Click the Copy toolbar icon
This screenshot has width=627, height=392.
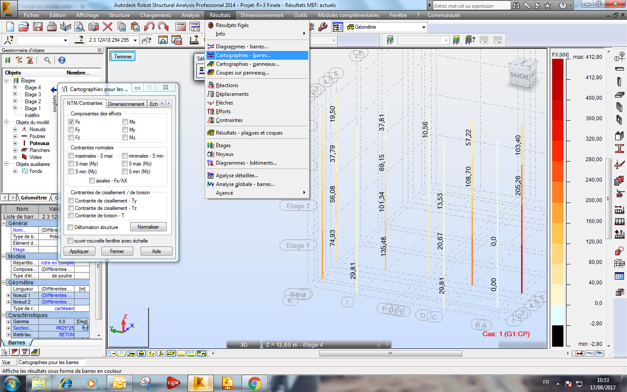click(x=122, y=27)
